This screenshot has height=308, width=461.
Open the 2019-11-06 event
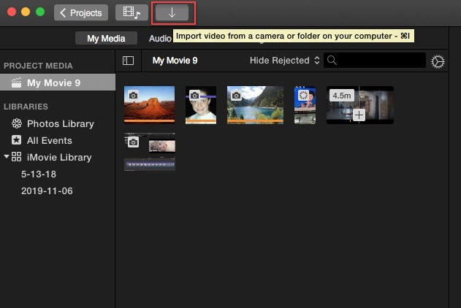click(47, 190)
